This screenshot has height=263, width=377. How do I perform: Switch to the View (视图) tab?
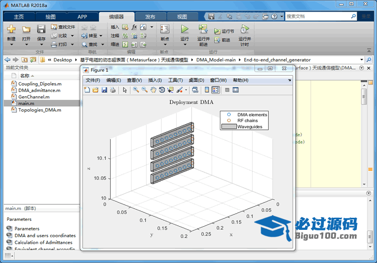pyautogui.click(x=182, y=17)
